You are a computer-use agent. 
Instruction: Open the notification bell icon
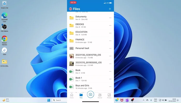coord(178,100)
